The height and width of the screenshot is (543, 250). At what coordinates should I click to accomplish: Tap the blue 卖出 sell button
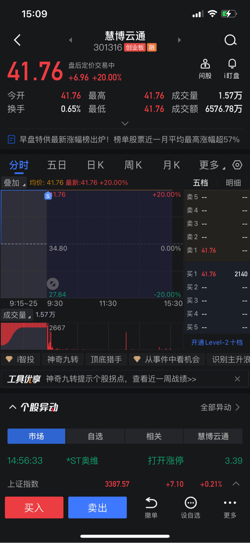tap(97, 507)
